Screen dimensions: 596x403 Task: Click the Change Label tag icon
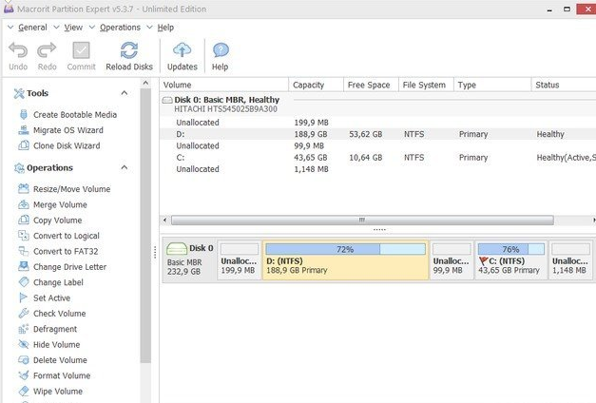[24, 282]
